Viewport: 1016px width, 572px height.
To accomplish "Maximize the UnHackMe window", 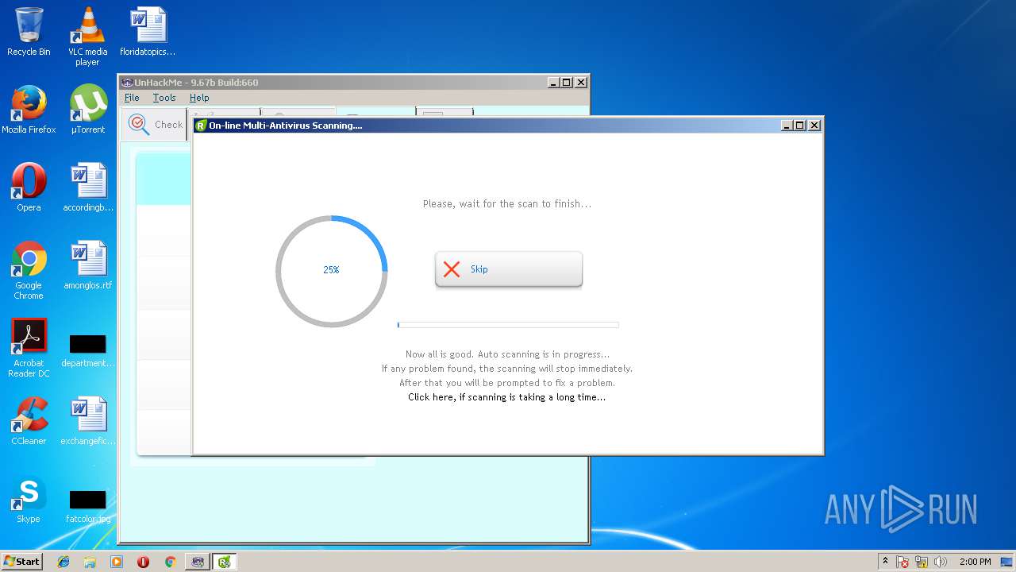I will [x=567, y=83].
